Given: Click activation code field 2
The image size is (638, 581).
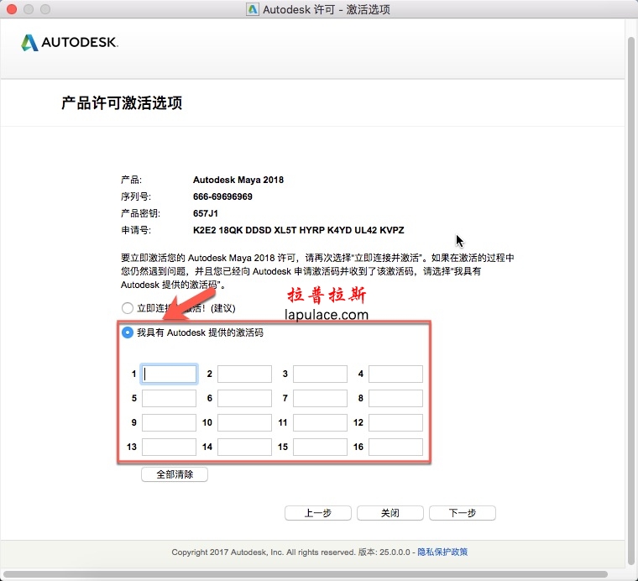Looking at the screenshot, I should point(244,374).
